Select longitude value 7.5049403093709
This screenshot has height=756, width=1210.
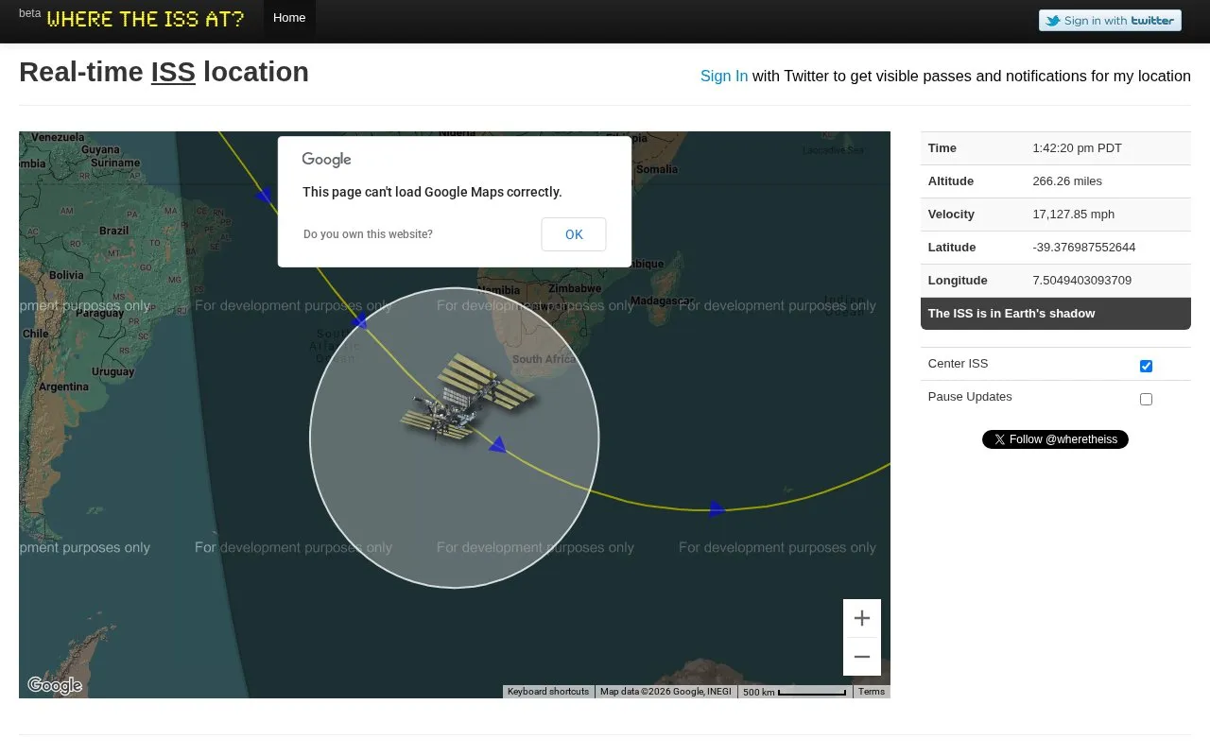1081,281
